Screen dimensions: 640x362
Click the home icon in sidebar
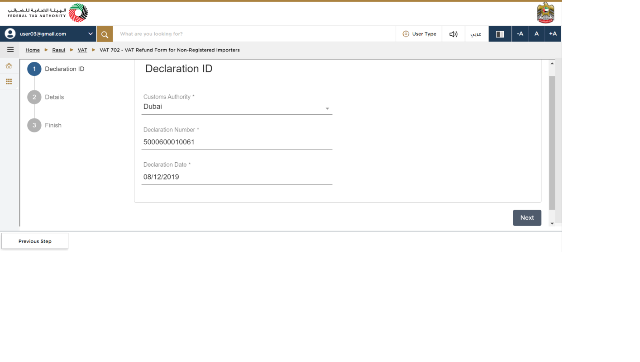point(9,66)
